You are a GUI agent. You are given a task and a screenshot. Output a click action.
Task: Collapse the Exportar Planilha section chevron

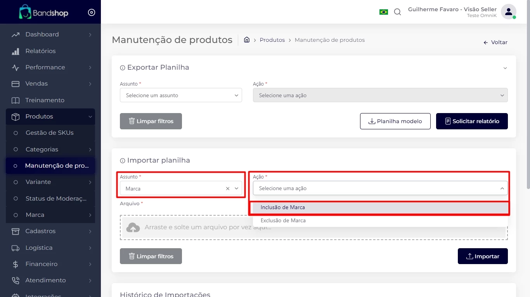(505, 68)
